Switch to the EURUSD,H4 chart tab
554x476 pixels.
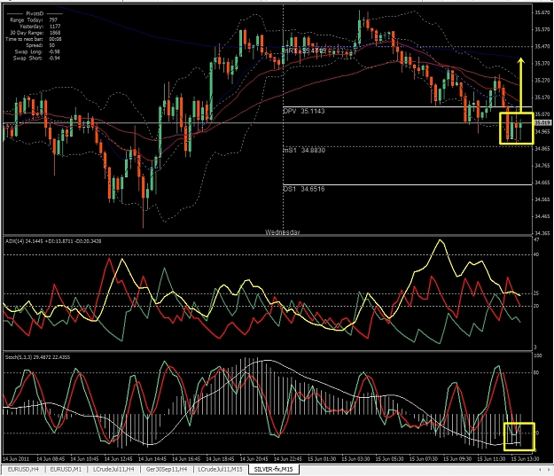tap(23, 469)
